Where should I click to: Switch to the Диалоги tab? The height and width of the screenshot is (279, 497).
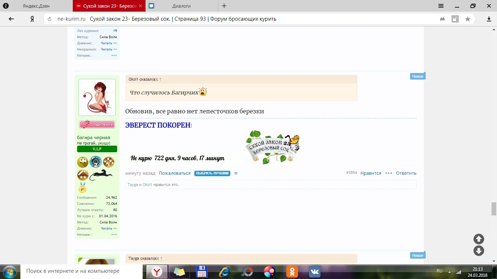(181, 6)
